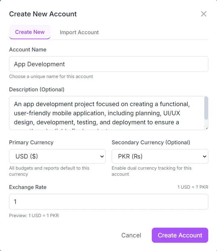Click the Account Name input field
This screenshot has width=217, height=251.
108,64
